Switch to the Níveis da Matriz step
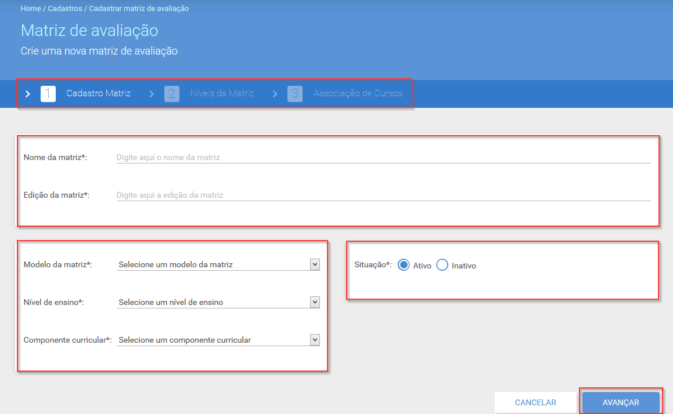This screenshot has width=673, height=414. [222, 93]
